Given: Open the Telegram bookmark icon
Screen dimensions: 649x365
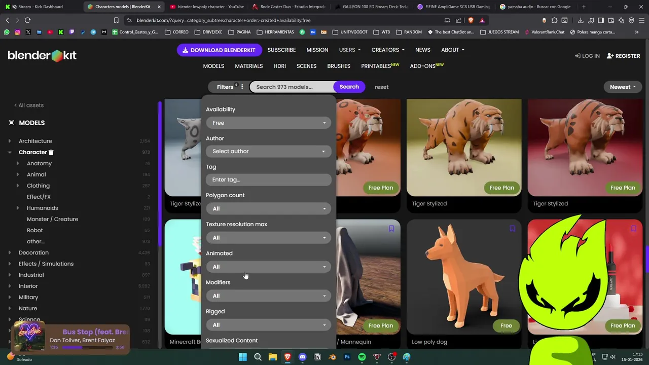Looking at the screenshot, I should tap(93, 32).
